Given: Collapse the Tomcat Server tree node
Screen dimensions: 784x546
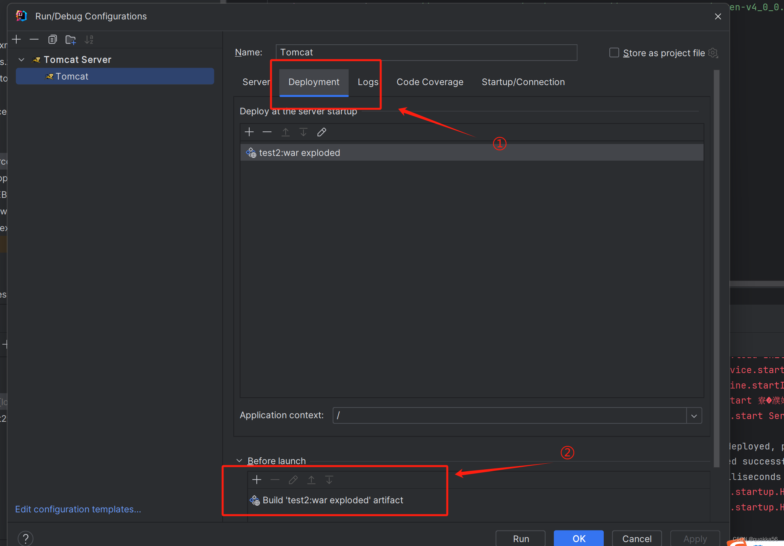Looking at the screenshot, I should coord(22,60).
